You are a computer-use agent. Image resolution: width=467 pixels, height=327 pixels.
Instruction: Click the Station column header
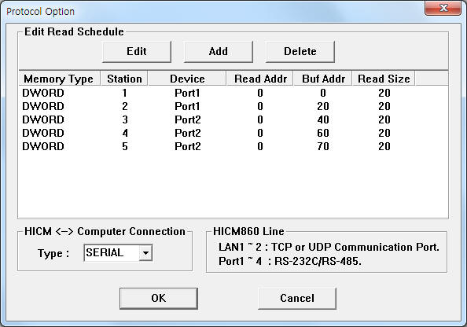[124, 79]
